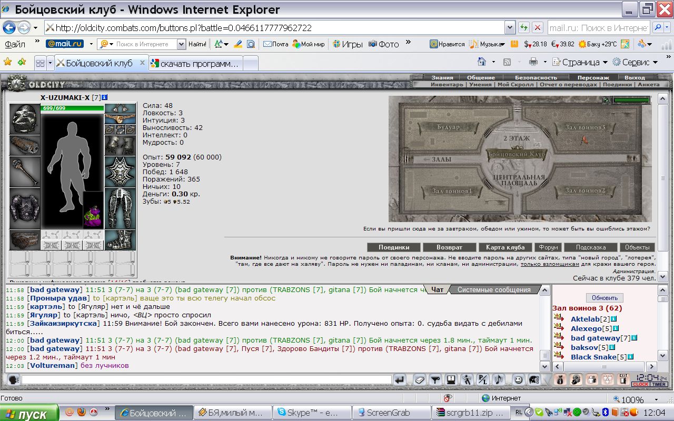The image size is (674, 421).
Task: Click the equipped gloves slot
Action: (x=120, y=145)
